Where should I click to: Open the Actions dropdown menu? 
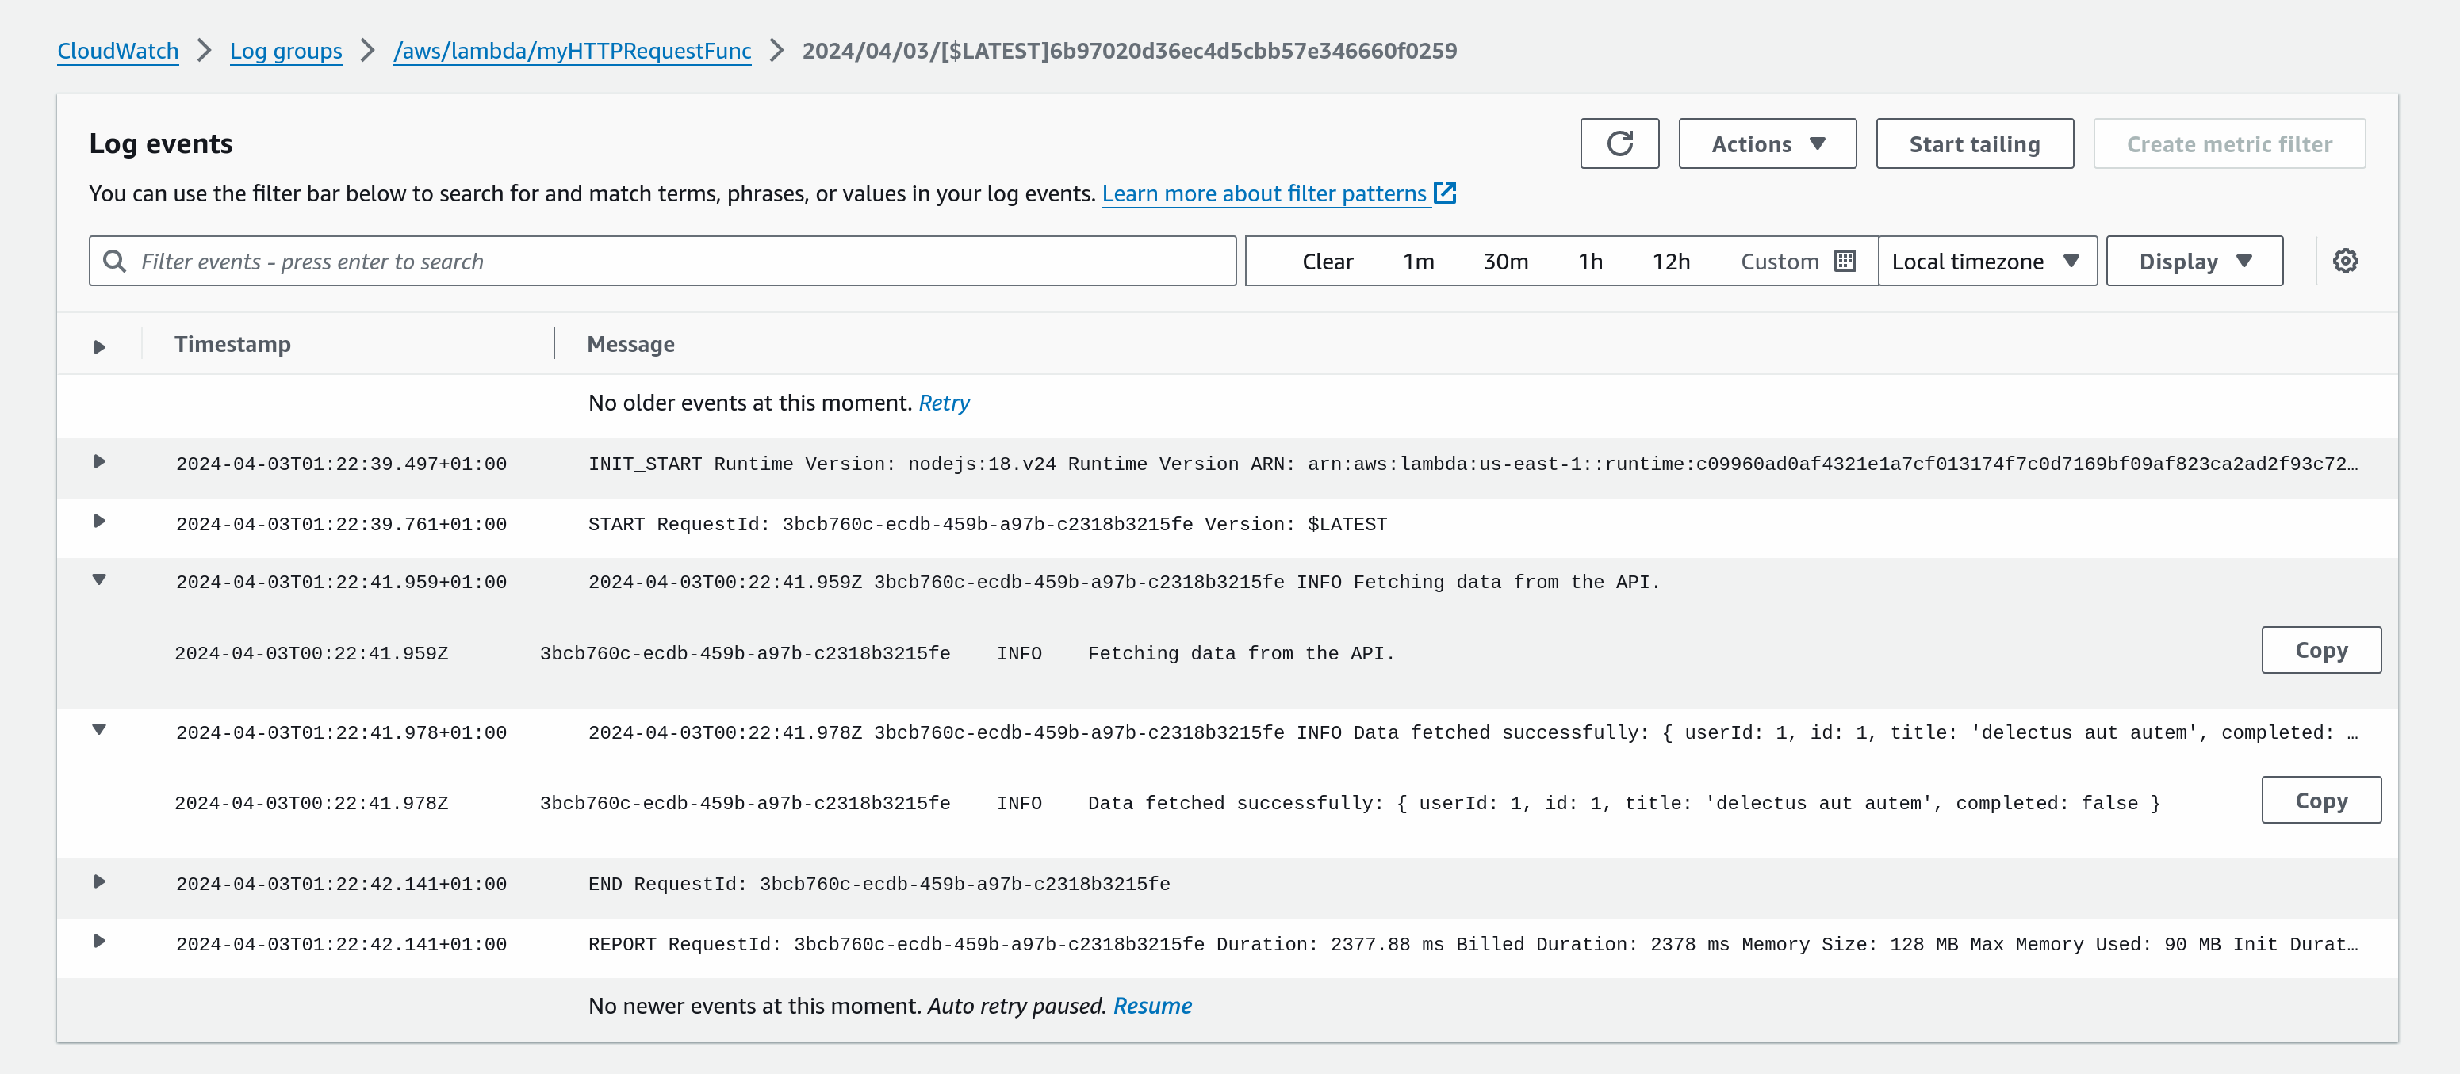click(x=1767, y=144)
